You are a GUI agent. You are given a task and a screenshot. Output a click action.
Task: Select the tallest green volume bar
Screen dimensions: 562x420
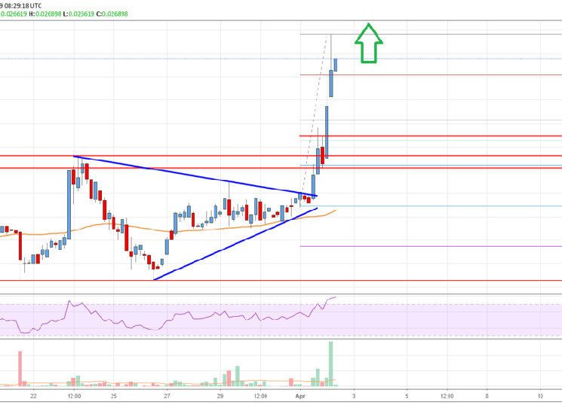pos(331,364)
